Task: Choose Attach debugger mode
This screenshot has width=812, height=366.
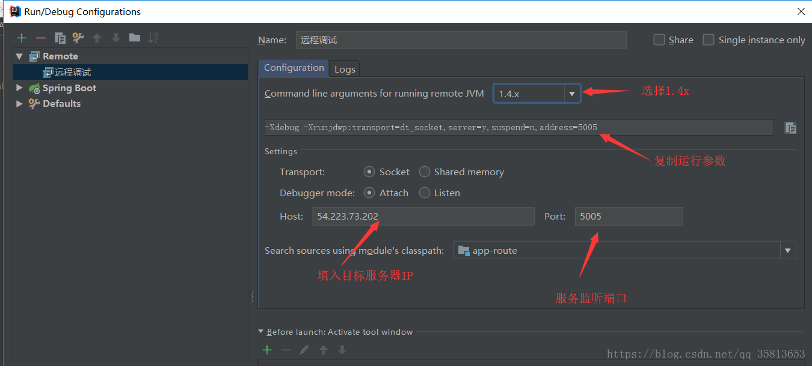Action: [x=369, y=193]
